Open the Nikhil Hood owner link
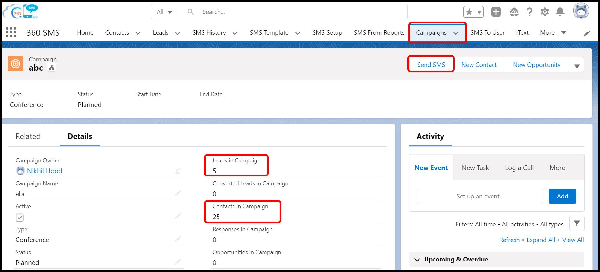 click(45, 171)
